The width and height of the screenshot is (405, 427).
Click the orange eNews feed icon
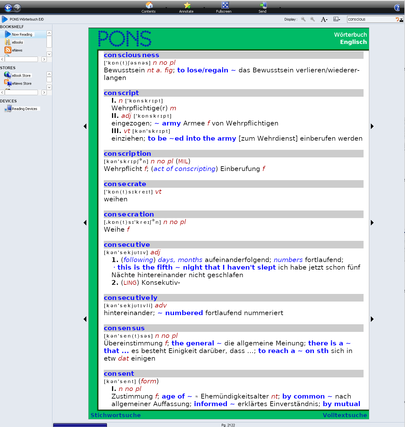tap(8, 50)
